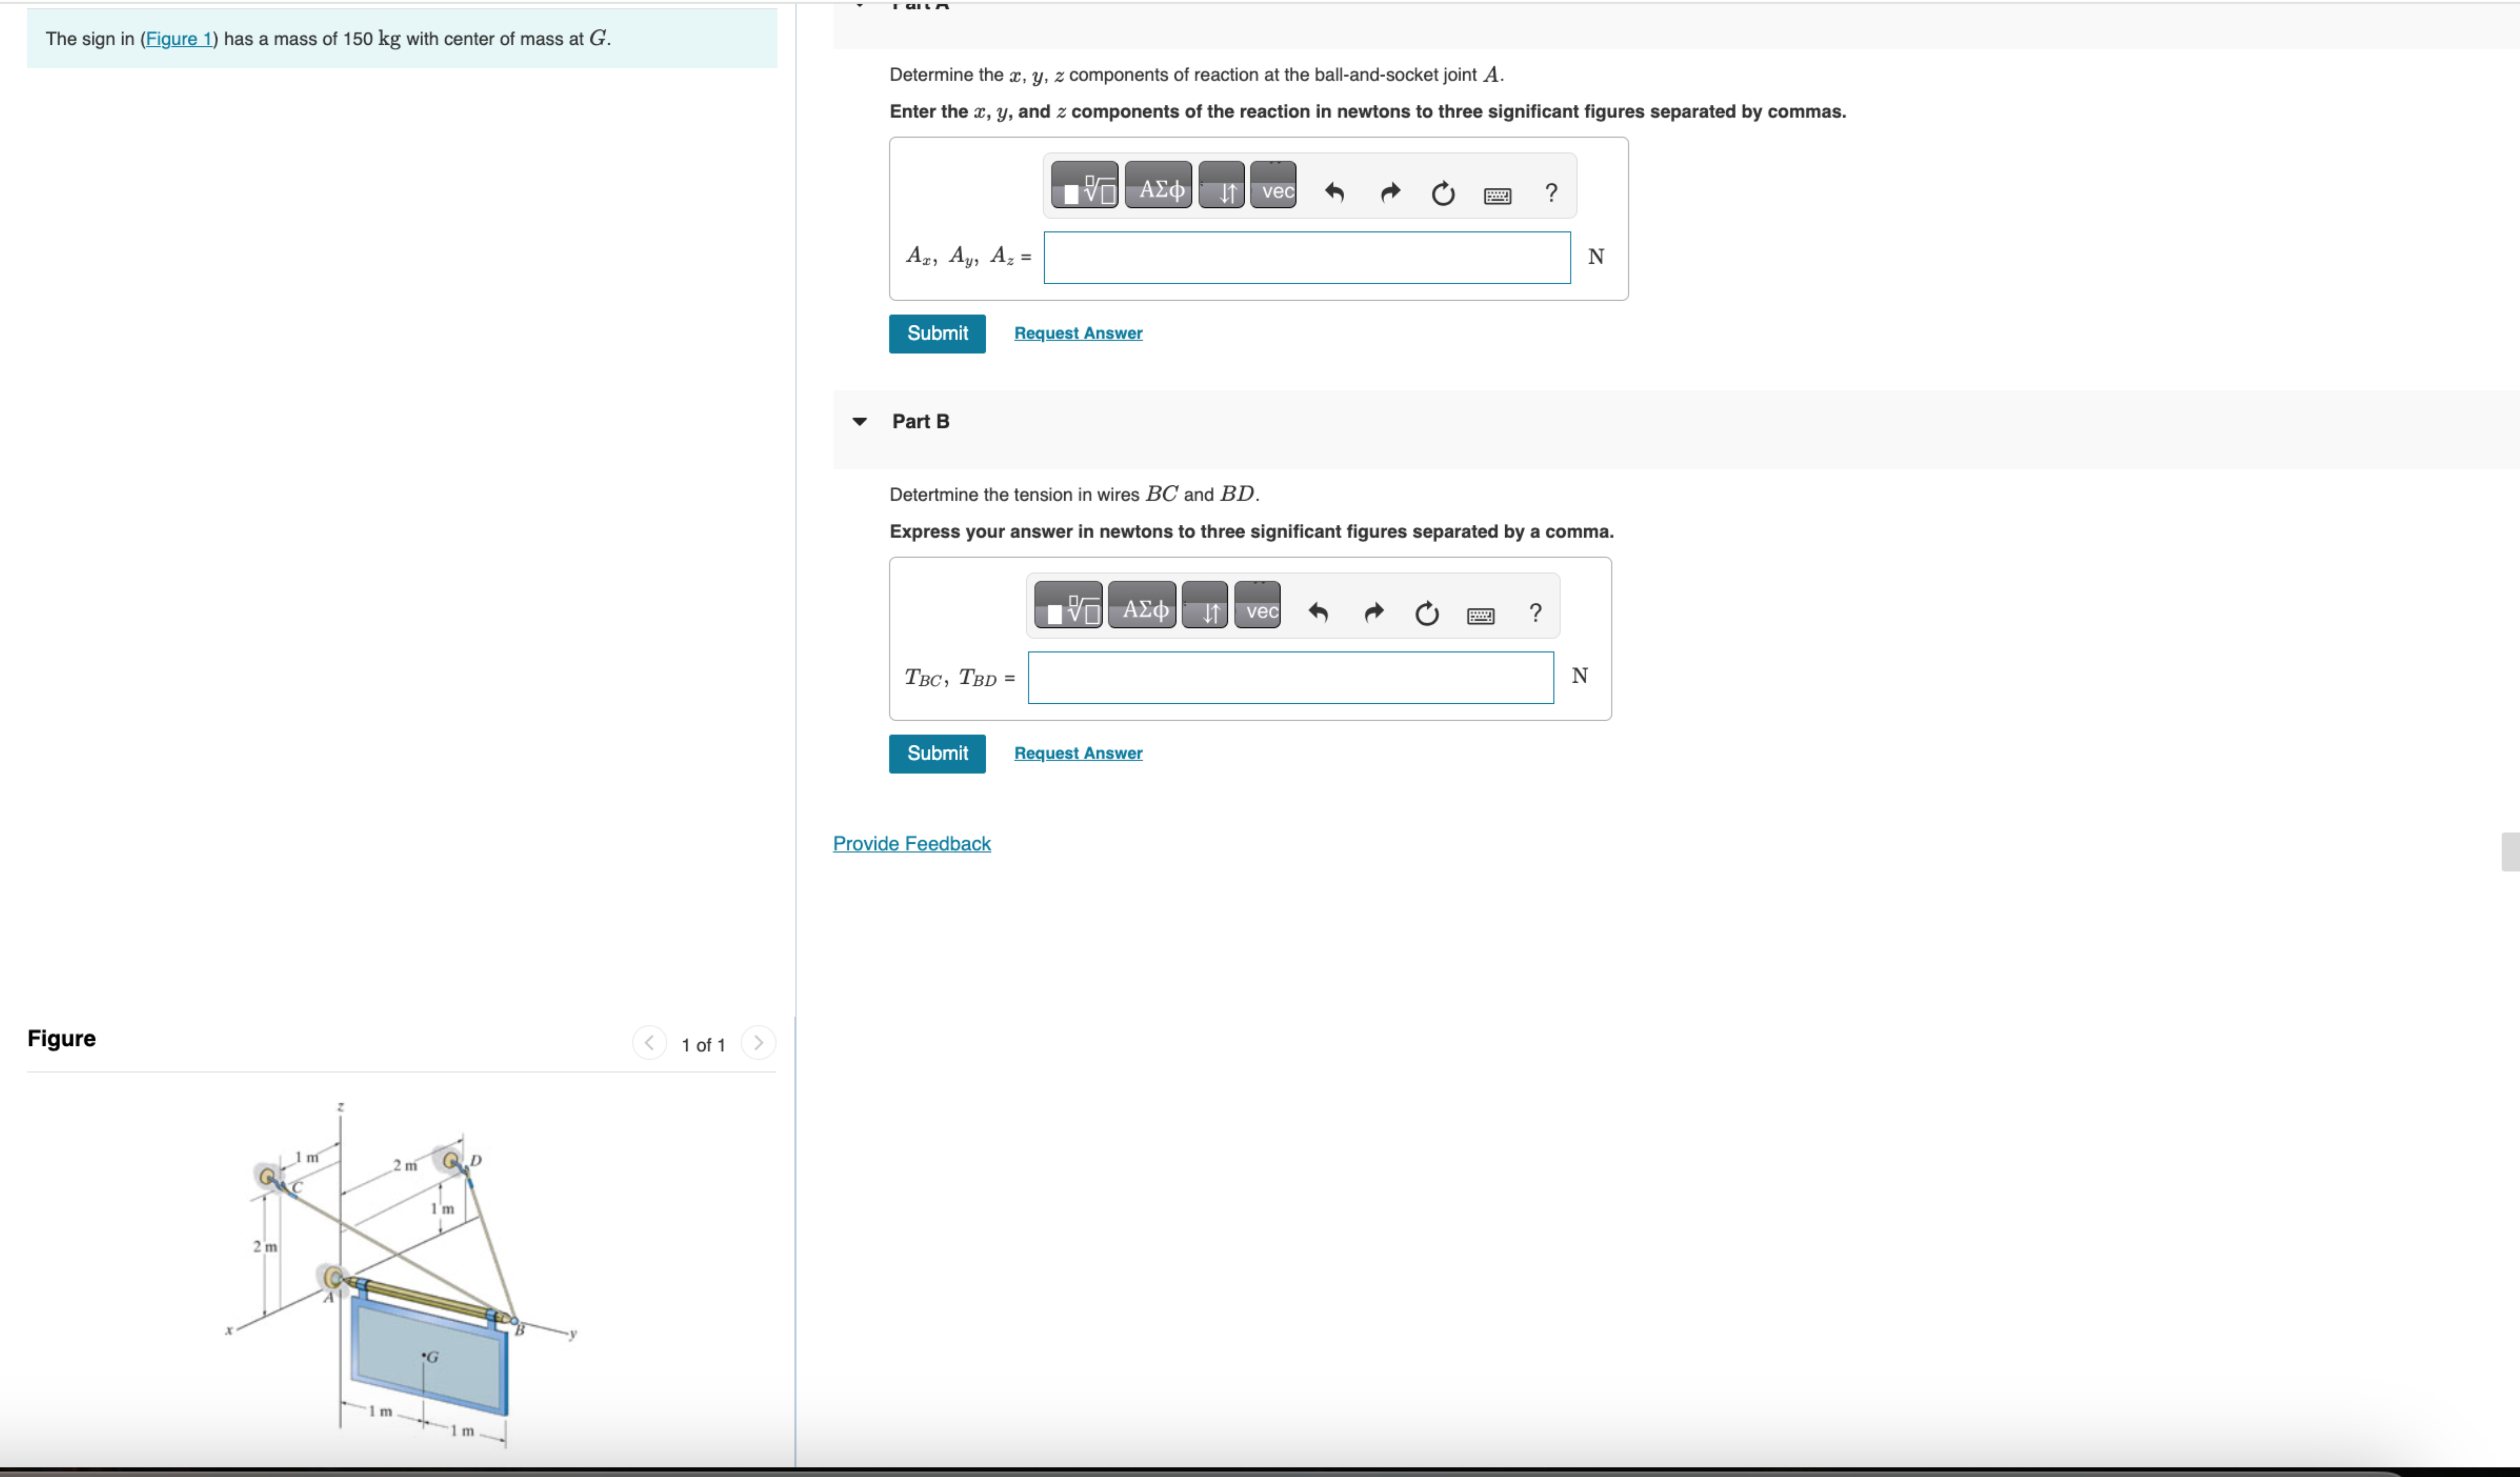Select the Greek letters ΑΣΦ icon in Part A
Image resolution: width=2520 pixels, height=1477 pixels.
tap(1158, 186)
